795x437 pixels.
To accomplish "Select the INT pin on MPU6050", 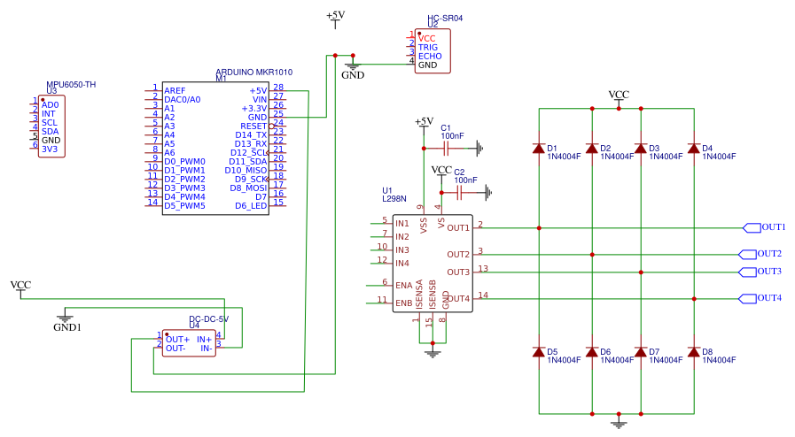I will (x=48, y=114).
